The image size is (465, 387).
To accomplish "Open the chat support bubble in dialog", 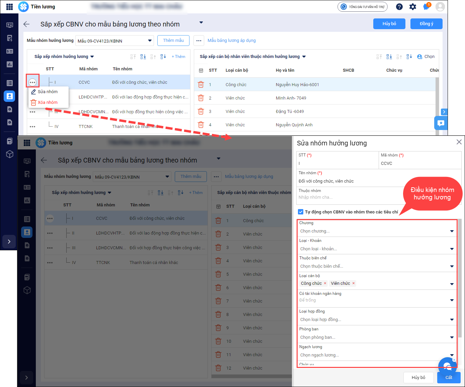I will point(447,366).
